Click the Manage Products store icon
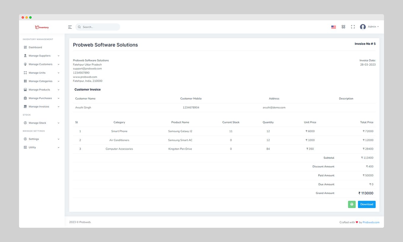This screenshot has width=403, height=242. point(25,90)
